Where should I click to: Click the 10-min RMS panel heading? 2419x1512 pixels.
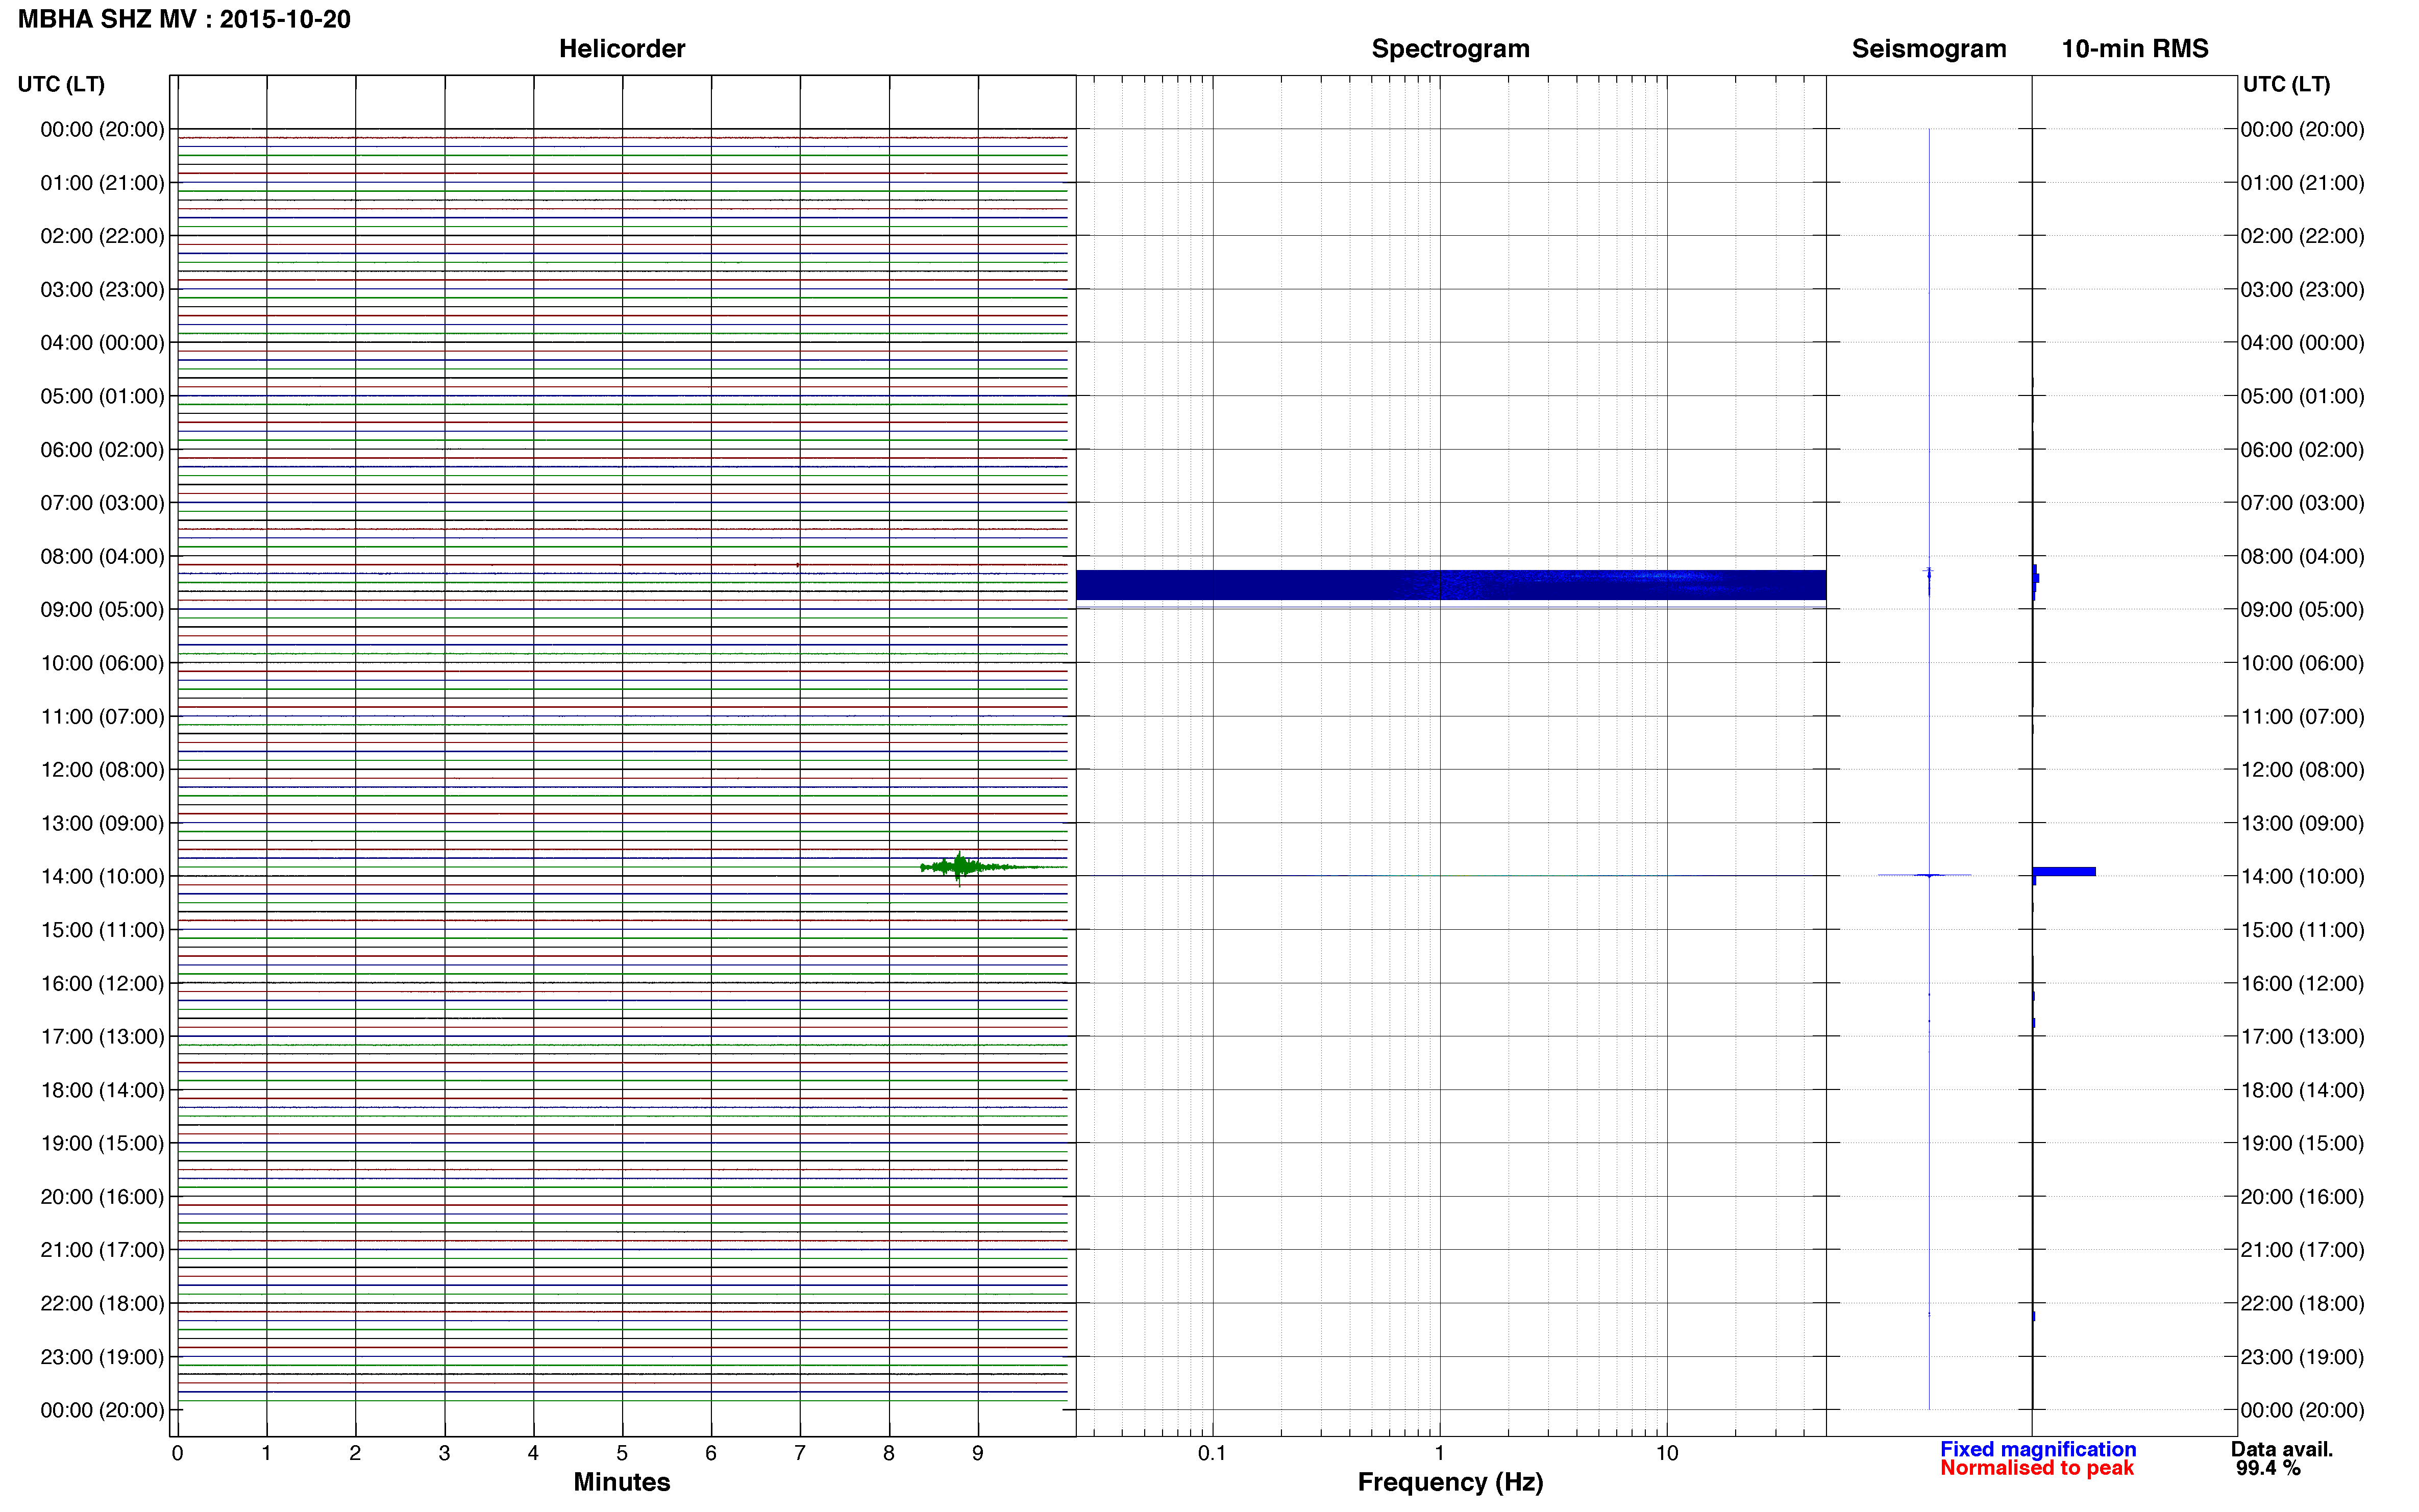(2135, 48)
